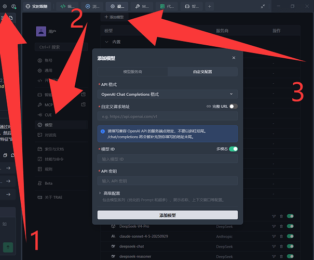
Task: Click the DeepSeek logo on the deepseek-chat row
Action: tap(113, 246)
